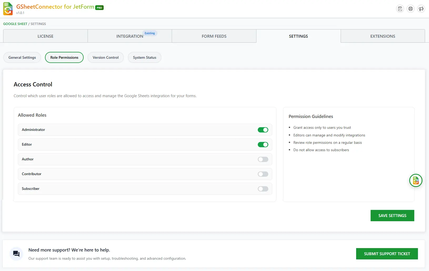Click the floating GSheetConnector circle icon
The image size is (429, 271).
[x=416, y=180]
